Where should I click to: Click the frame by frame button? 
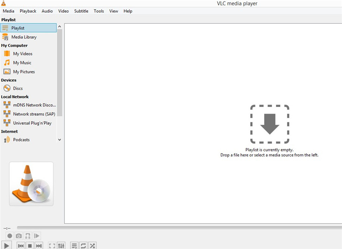click(x=37, y=236)
